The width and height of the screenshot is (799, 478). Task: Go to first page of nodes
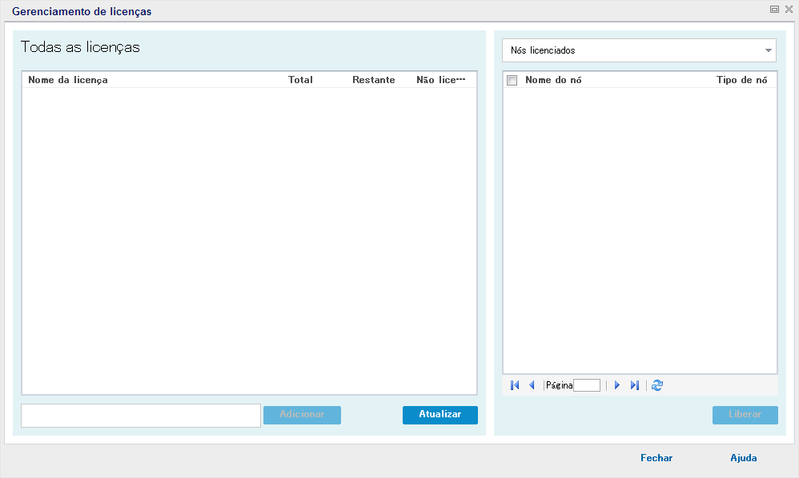515,385
